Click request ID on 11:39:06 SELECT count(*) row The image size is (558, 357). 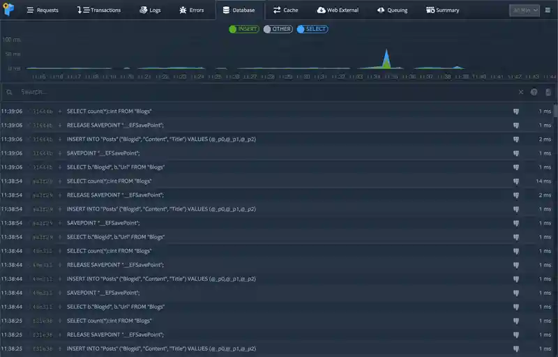coord(43,112)
